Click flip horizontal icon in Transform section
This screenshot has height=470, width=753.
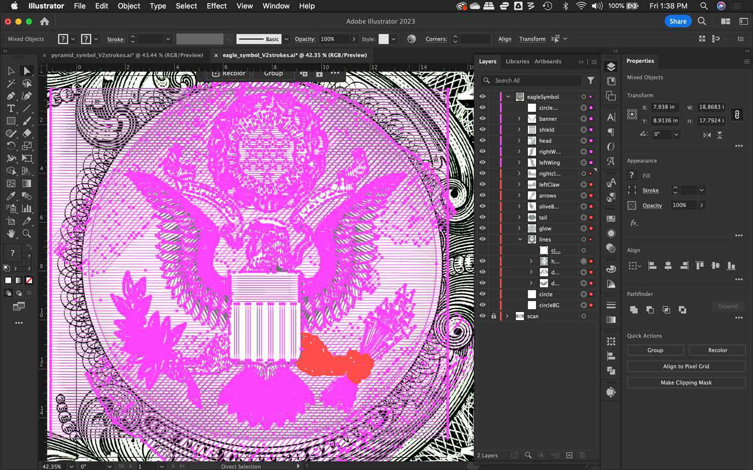[x=707, y=135]
